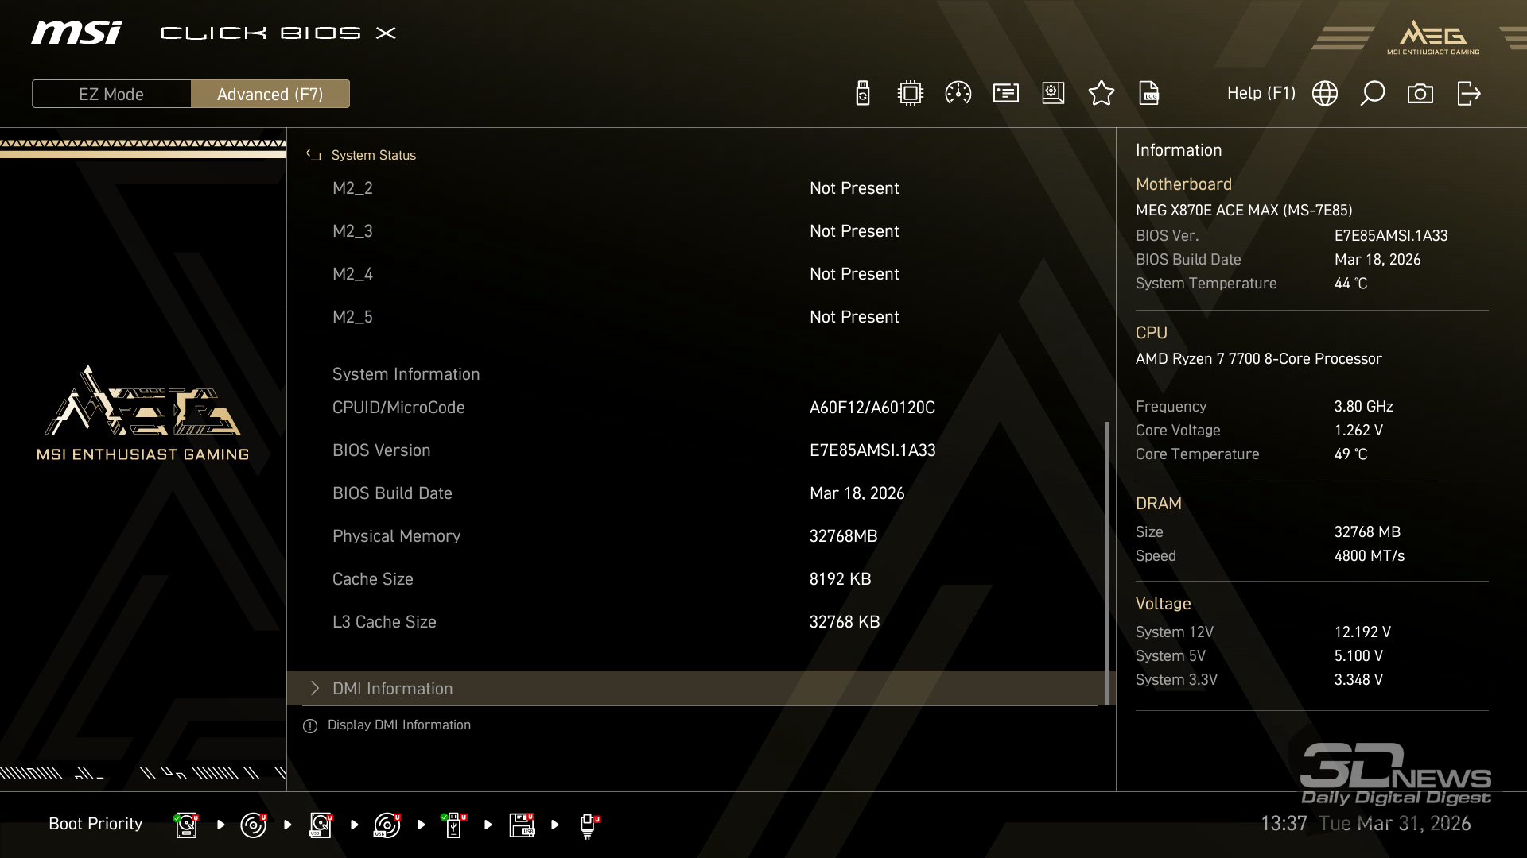Click the star Favorites icon
This screenshot has width=1527, height=858.
click(x=1102, y=94)
